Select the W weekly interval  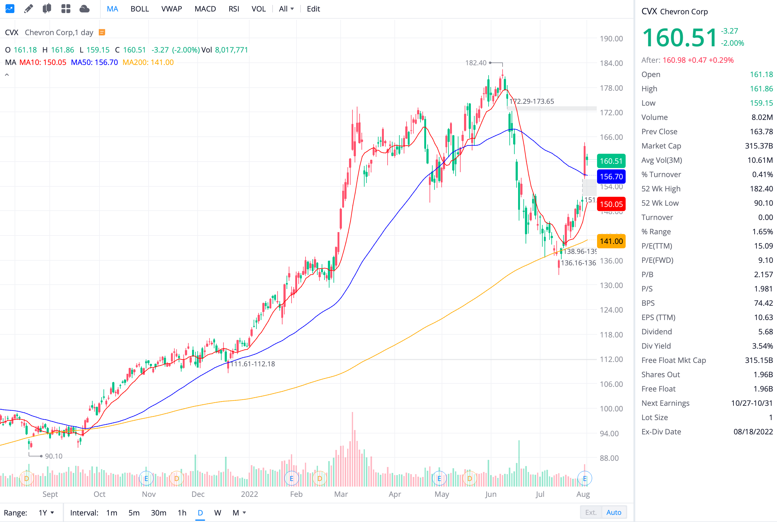coord(217,513)
